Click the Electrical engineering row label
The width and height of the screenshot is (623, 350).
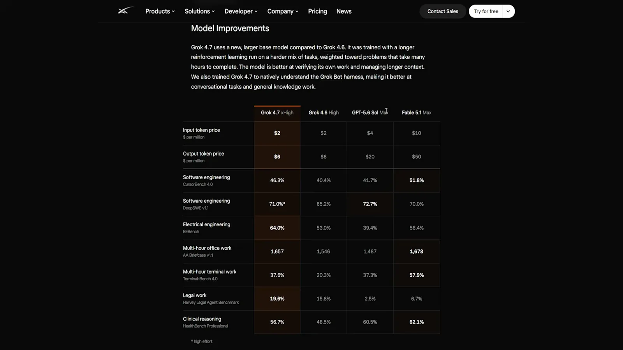206,224
